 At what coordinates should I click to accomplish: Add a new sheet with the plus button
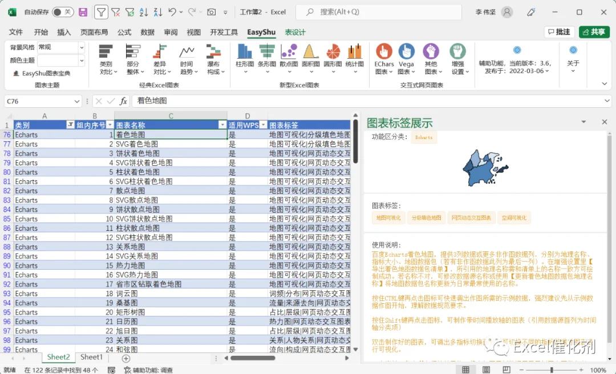point(125,358)
